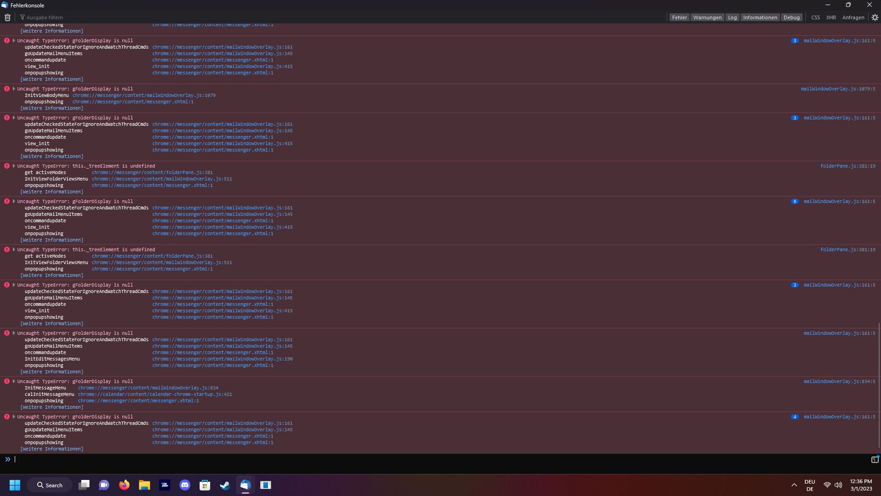Toggle the Debug filter button

coord(792,17)
